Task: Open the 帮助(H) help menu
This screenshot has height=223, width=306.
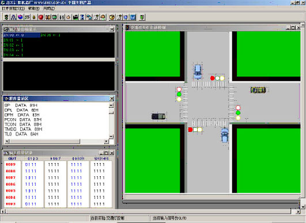Action: 34,9
